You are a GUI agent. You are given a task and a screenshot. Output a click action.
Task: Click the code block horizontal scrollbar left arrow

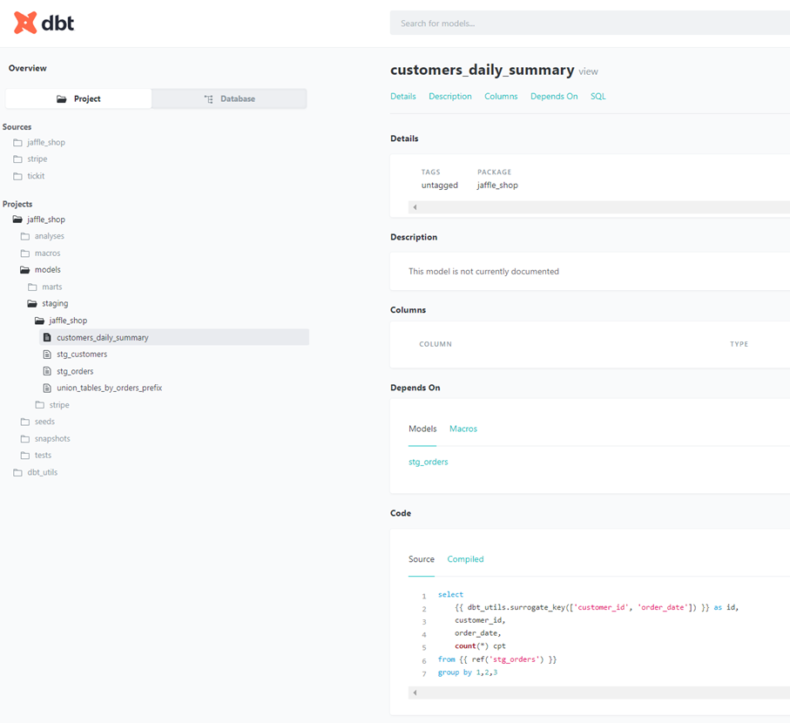tap(415, 693)
